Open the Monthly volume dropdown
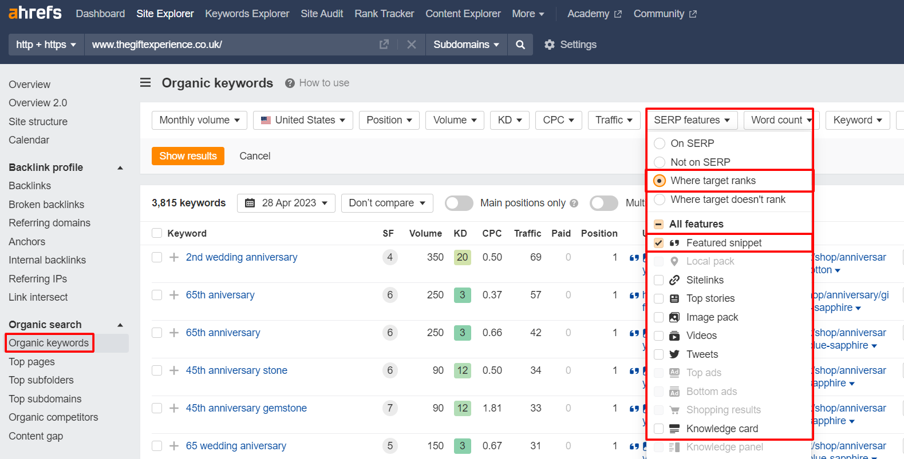The image size is (904, 459). [199, 120]
